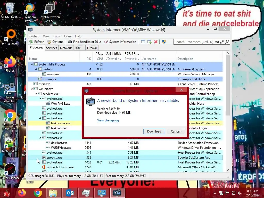The height and width of the screenshot is (198, 264).
Task: Collapse svchost.exe parent of dasHost.exe
Action: click(40, 138)
